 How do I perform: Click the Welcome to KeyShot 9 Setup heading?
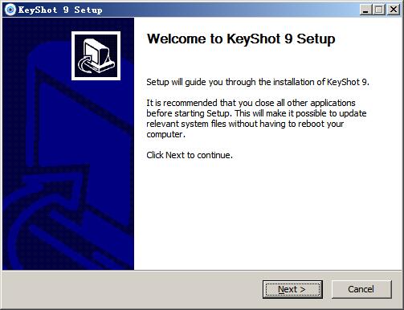241,39
